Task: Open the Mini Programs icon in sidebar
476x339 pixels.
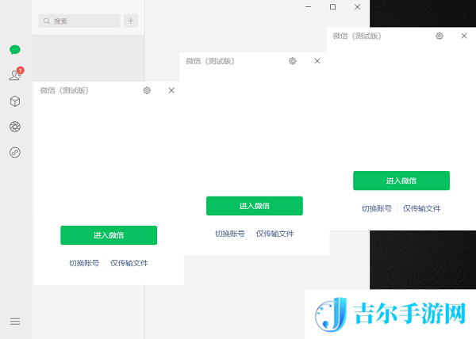Action: pos(15,152)
